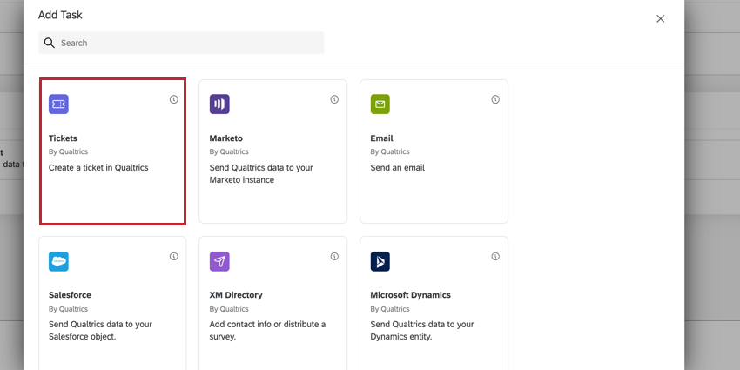
Task: Click 'By Qualtrics' under Tickets
Action: click(x=68, y=152)
